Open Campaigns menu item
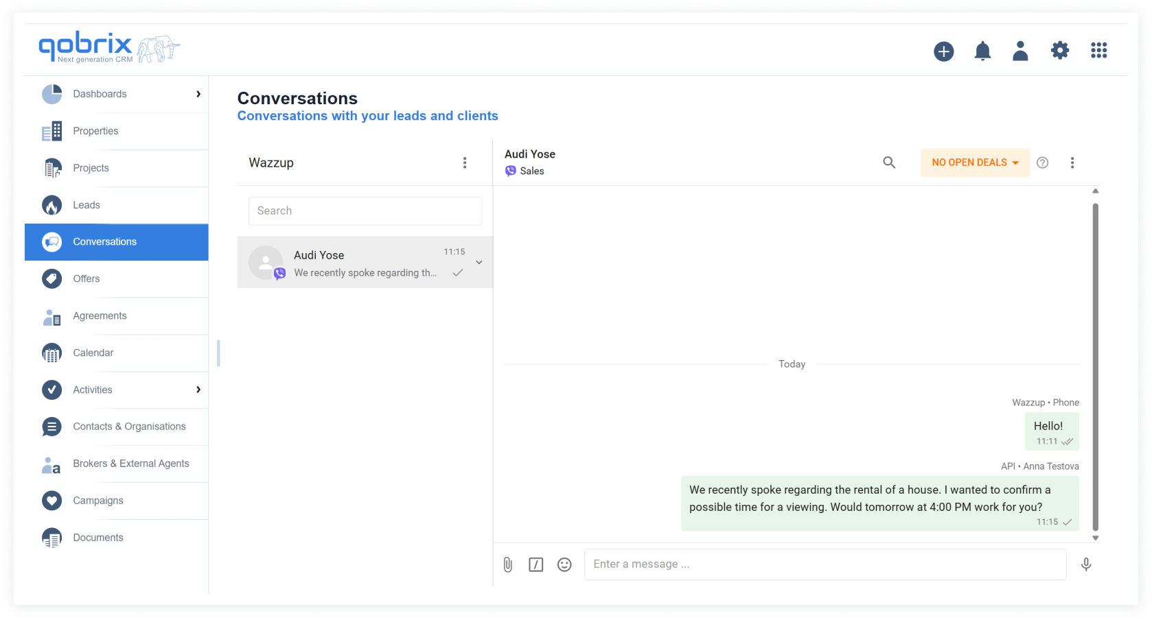1152x620 pixels. point(117,501)
